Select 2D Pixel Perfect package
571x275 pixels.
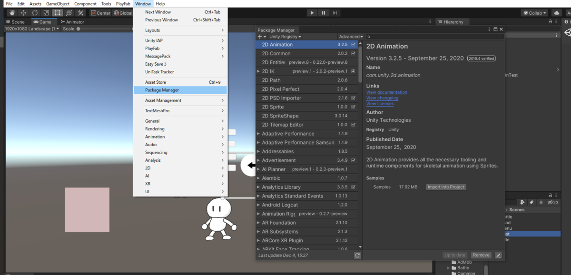point(306,89)
